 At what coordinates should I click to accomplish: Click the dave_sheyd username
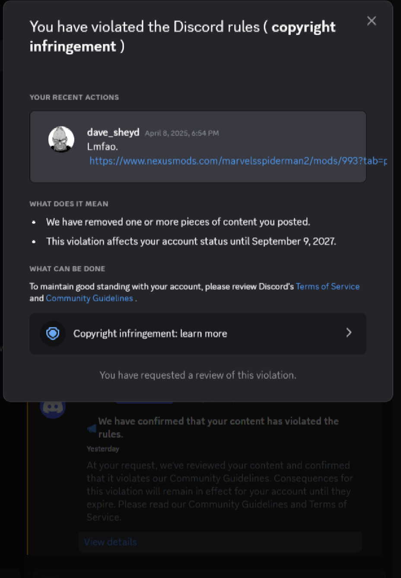[113, 132]
